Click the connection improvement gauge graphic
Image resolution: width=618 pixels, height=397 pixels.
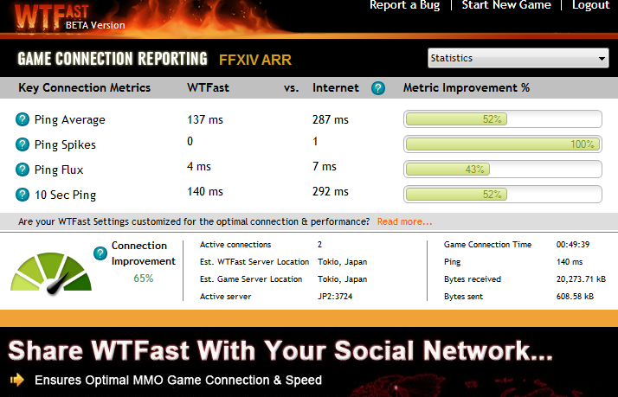pos(51,273)
